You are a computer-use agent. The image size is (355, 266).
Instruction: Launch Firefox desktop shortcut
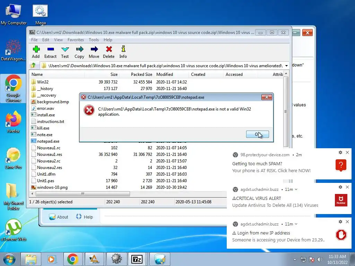[x=14, y=122]
